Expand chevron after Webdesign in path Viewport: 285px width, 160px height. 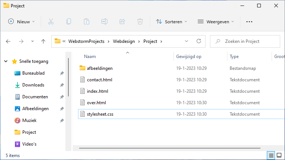(x=139, y=42)
